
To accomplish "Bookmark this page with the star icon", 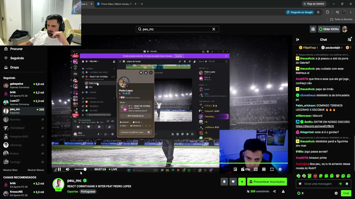I will (318, 12).
